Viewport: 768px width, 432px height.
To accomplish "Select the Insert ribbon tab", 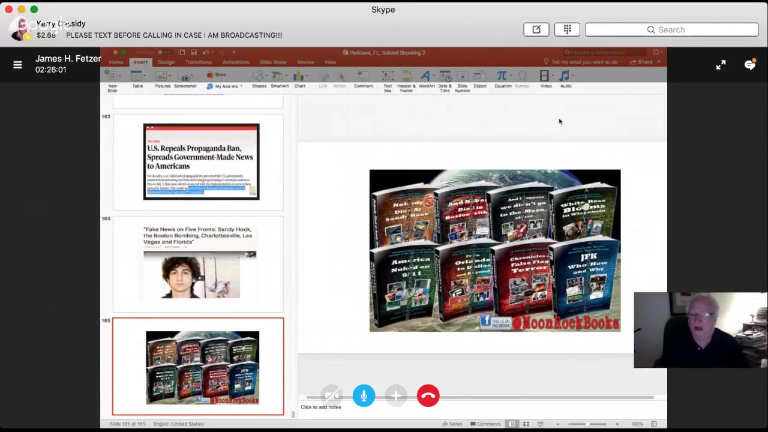I will pyautogui.click(x=140, y=62).
